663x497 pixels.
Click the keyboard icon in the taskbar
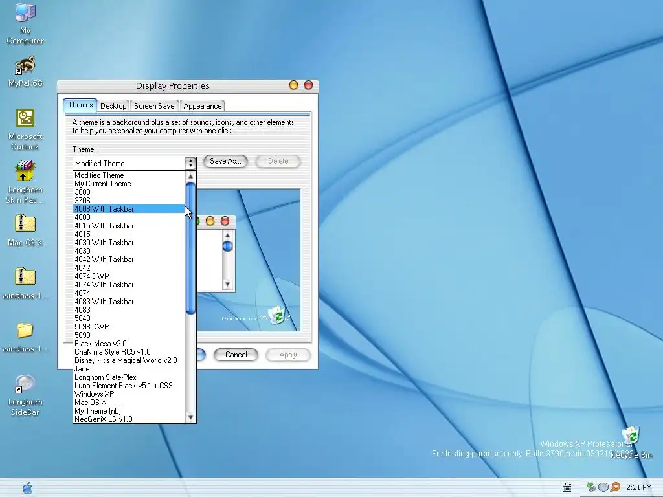coord(567,488)
